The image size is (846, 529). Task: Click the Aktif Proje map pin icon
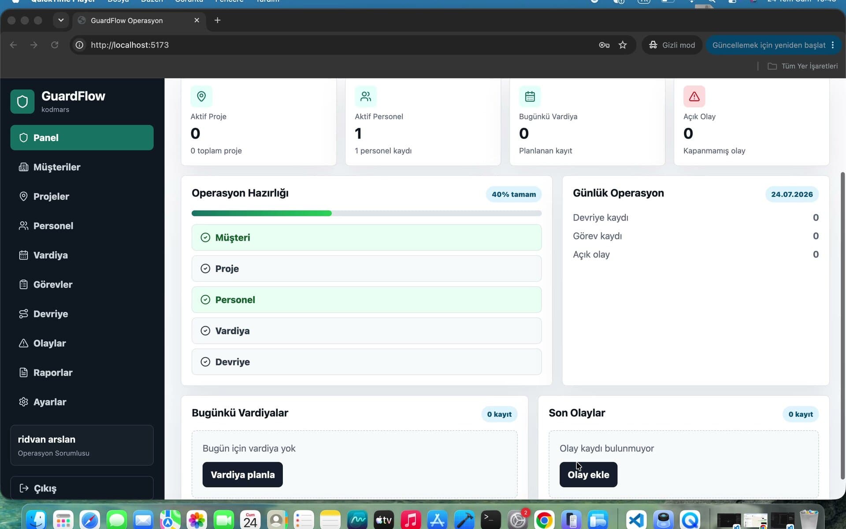(201, 96)
